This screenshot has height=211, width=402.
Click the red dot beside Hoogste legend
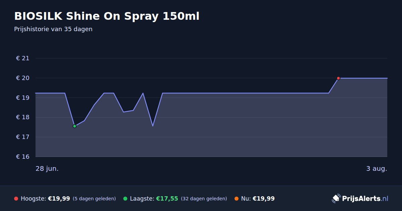16,199
